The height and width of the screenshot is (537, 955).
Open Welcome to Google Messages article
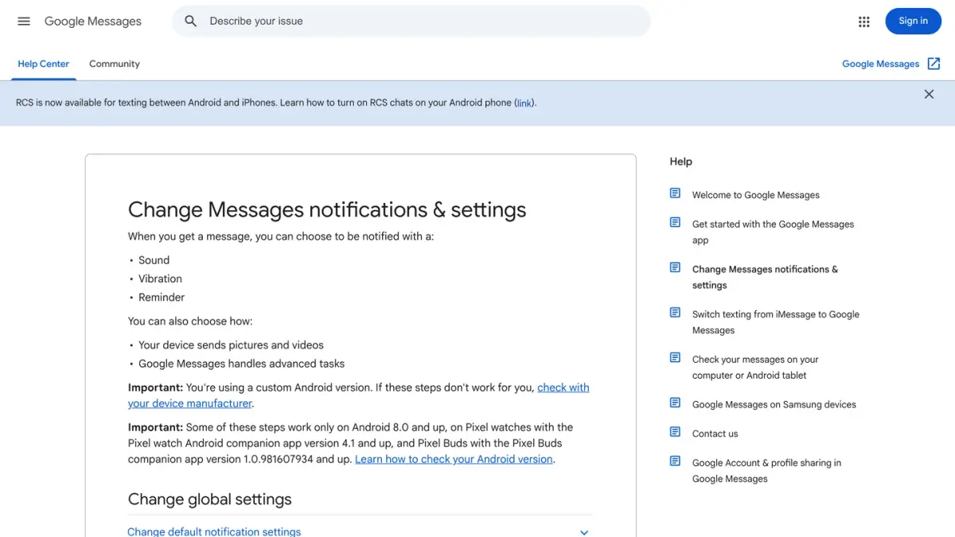(x=755, y=195)
